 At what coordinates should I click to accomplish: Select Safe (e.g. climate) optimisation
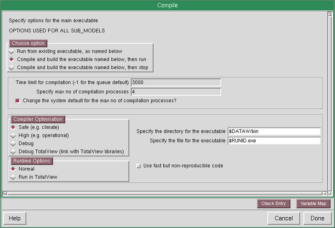35,127
